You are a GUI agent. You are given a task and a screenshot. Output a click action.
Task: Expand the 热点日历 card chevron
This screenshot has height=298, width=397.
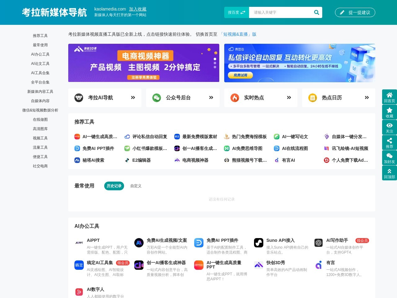(367, 97)
